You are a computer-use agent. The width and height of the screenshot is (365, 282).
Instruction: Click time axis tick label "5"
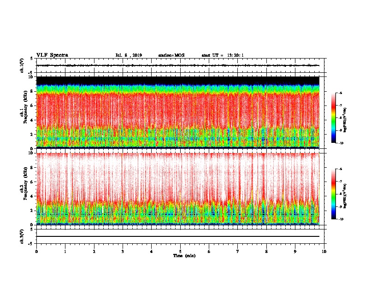click(180, 252)
